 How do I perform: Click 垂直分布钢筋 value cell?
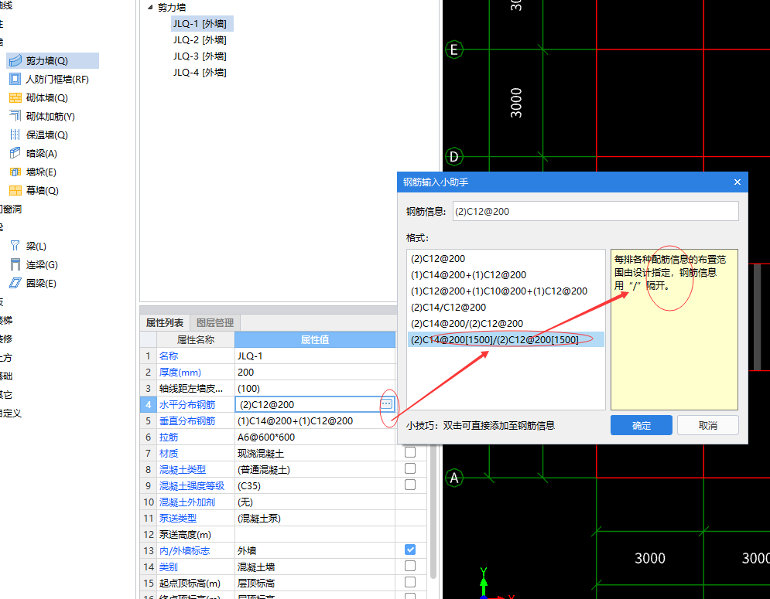[x=315, y=420]
